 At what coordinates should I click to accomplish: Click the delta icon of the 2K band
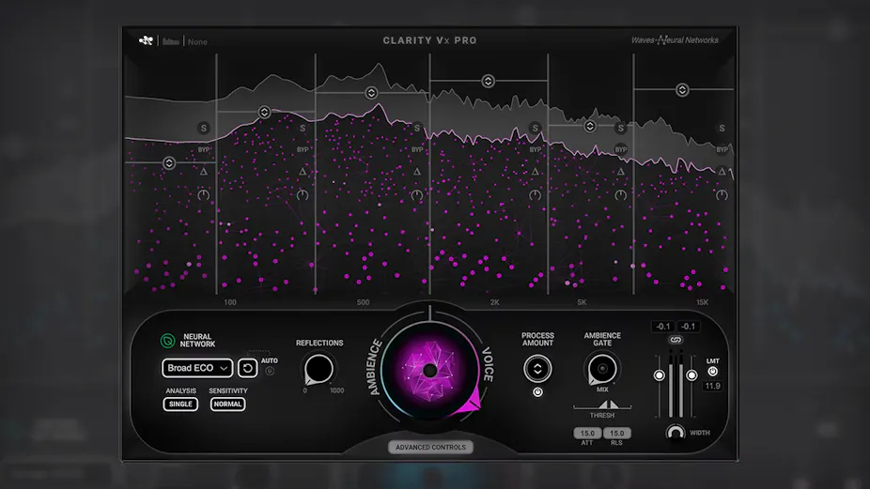point(535,172)
